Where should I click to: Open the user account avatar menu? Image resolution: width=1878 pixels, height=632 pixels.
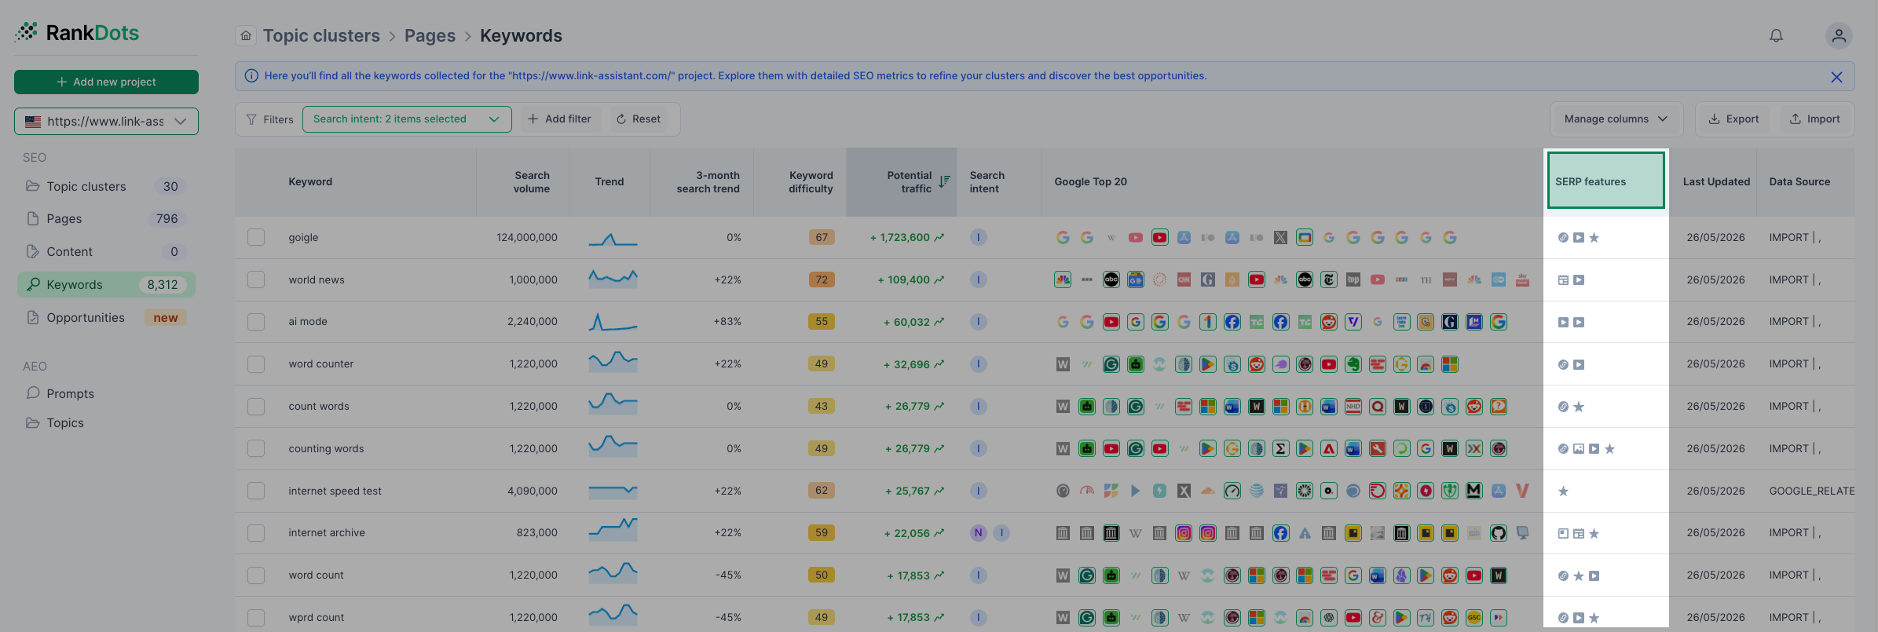1839,35
